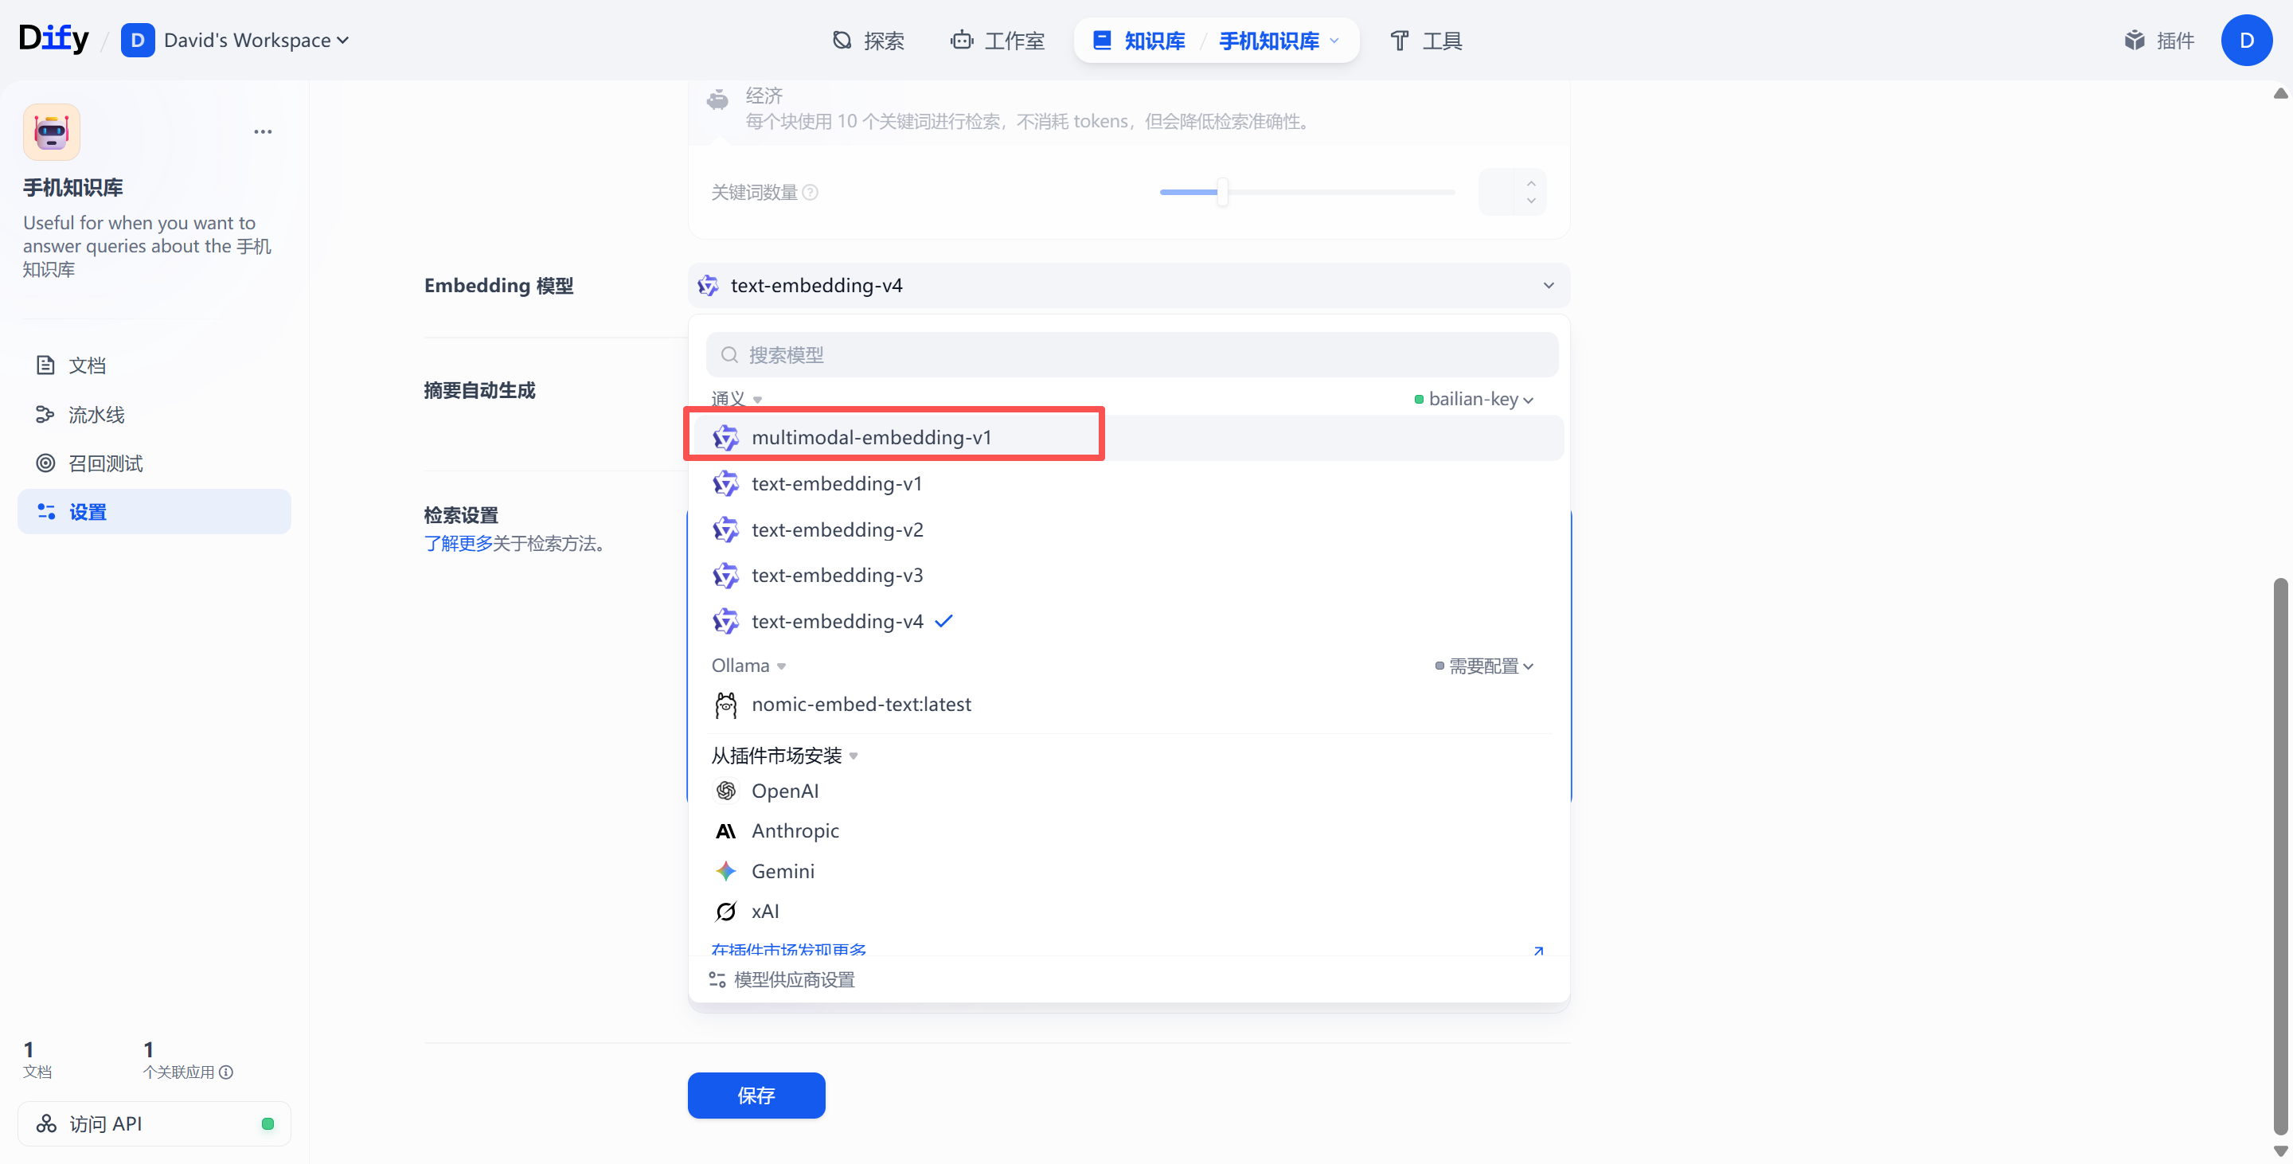
Task: Focus the 搜索模型 search field
Action: point(1131,355)
